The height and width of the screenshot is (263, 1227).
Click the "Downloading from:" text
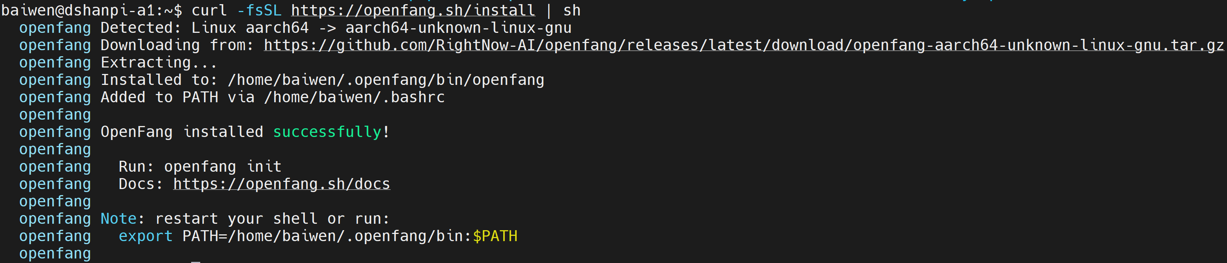point(177,45)
